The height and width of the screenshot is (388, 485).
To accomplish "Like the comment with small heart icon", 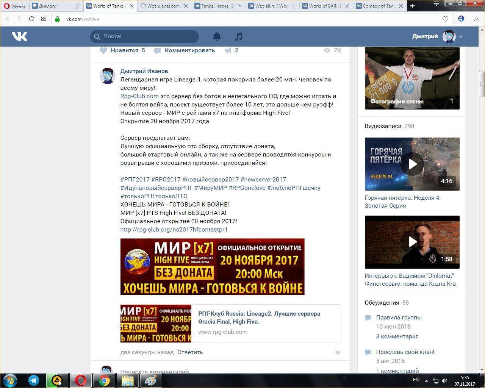I will (338, 353).
